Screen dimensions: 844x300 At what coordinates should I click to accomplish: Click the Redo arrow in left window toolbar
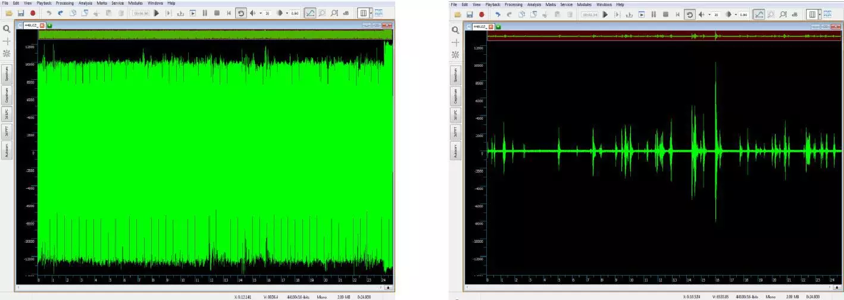60,13
